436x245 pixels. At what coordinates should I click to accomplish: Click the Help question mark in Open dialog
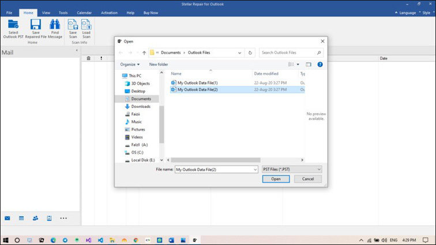pos(320,65)
